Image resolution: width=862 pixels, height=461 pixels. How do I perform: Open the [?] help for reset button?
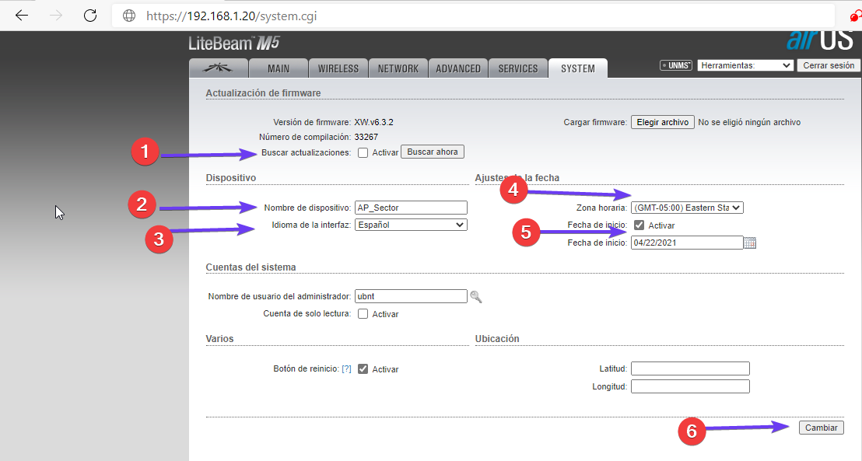click(x=347, y=369)
